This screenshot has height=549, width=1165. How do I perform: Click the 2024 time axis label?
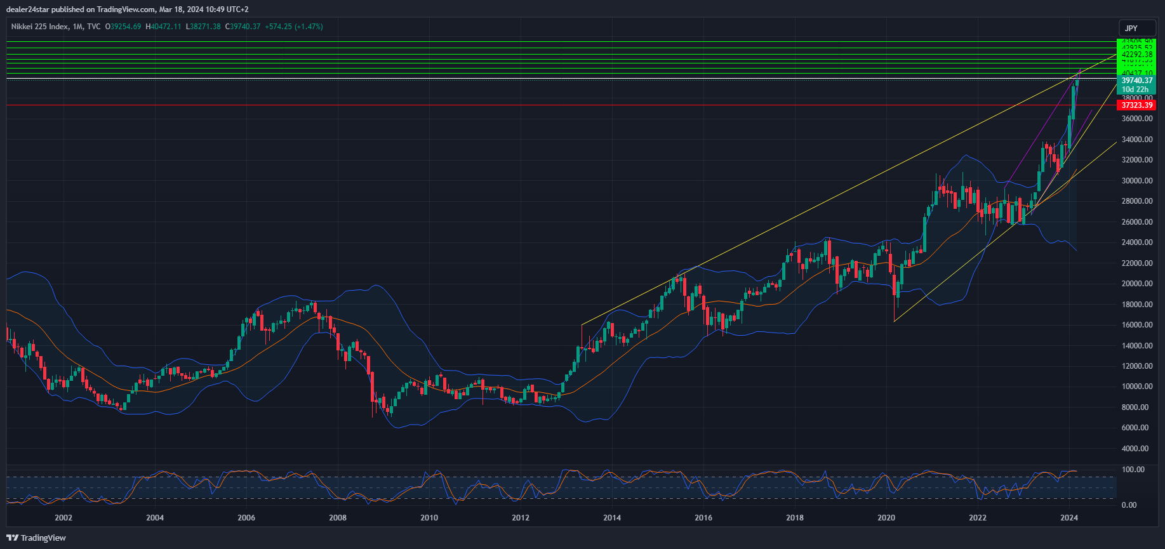pos(1069,518)
